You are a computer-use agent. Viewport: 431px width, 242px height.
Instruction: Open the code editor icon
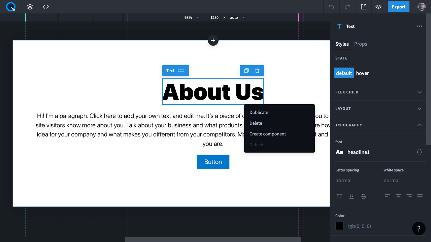click(x=46, y=7)
